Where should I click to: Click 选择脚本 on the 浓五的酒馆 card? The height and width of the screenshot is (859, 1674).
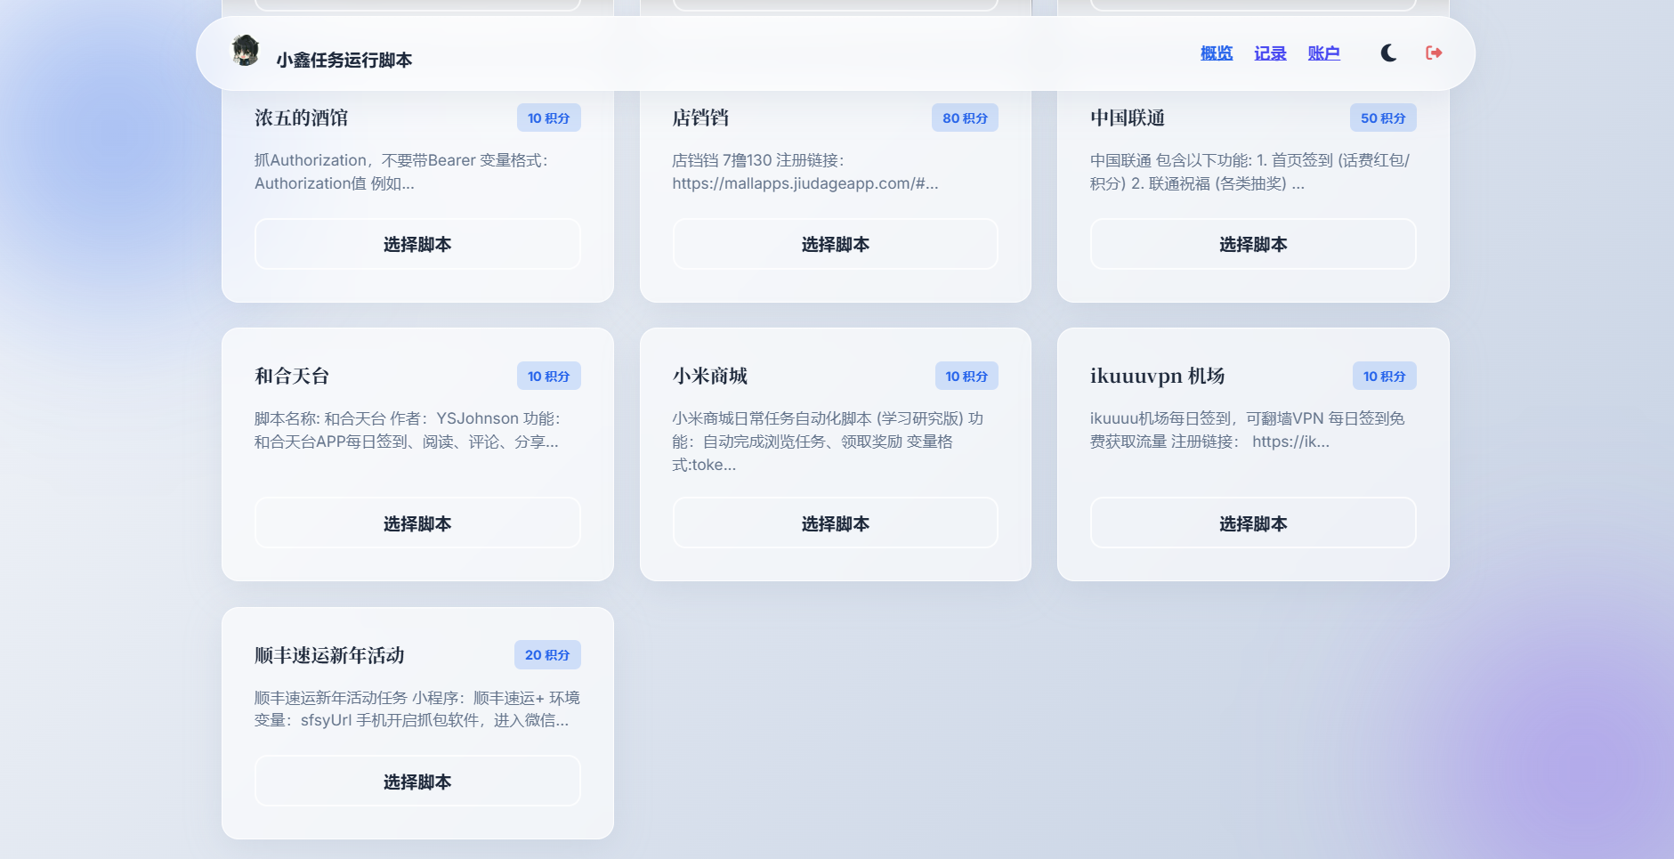(x=416, y=244)
